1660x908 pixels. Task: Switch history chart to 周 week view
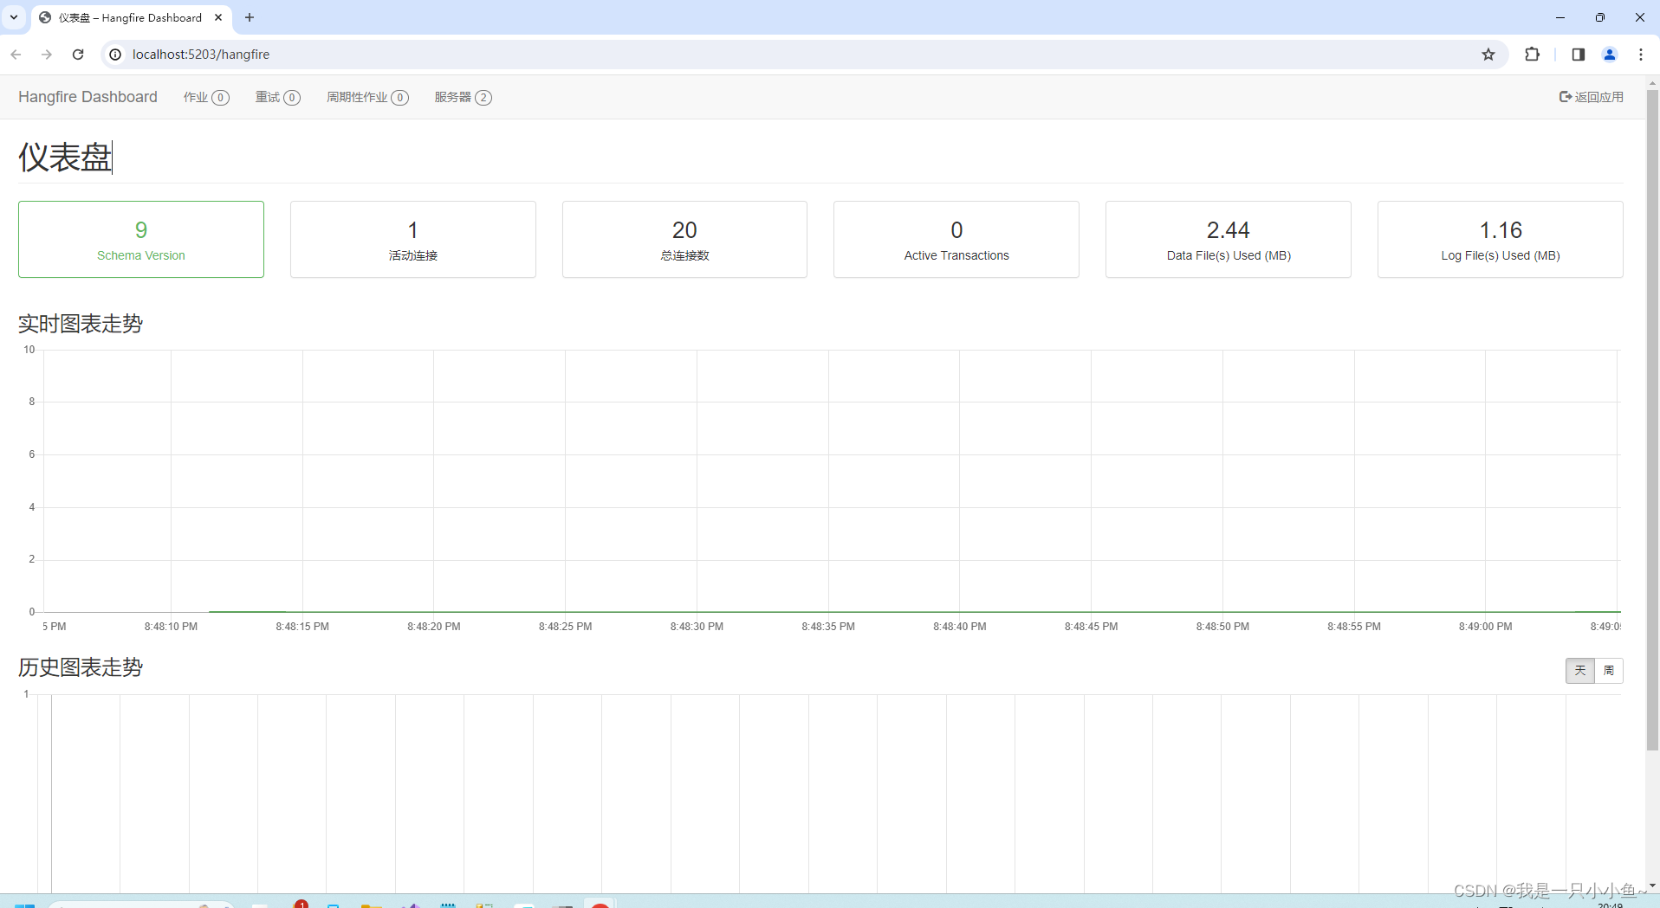point(1609,671)
